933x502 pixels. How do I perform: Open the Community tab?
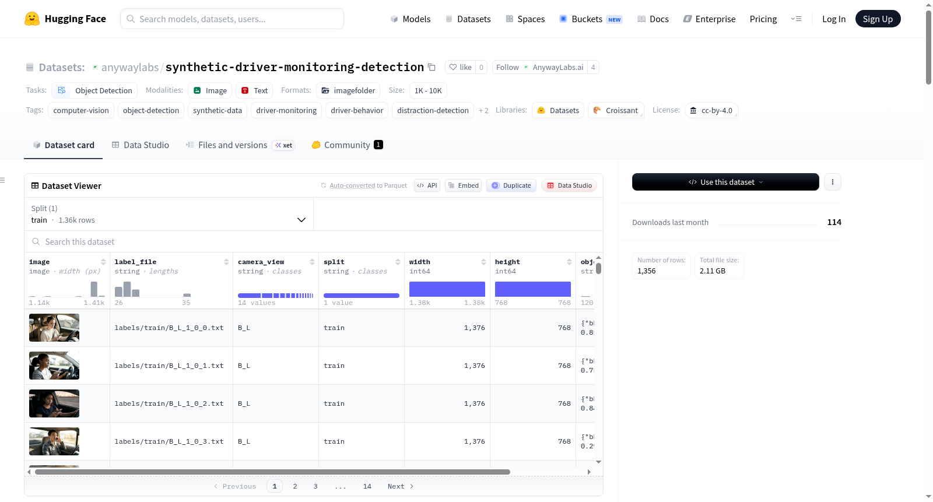pos(347,145)
